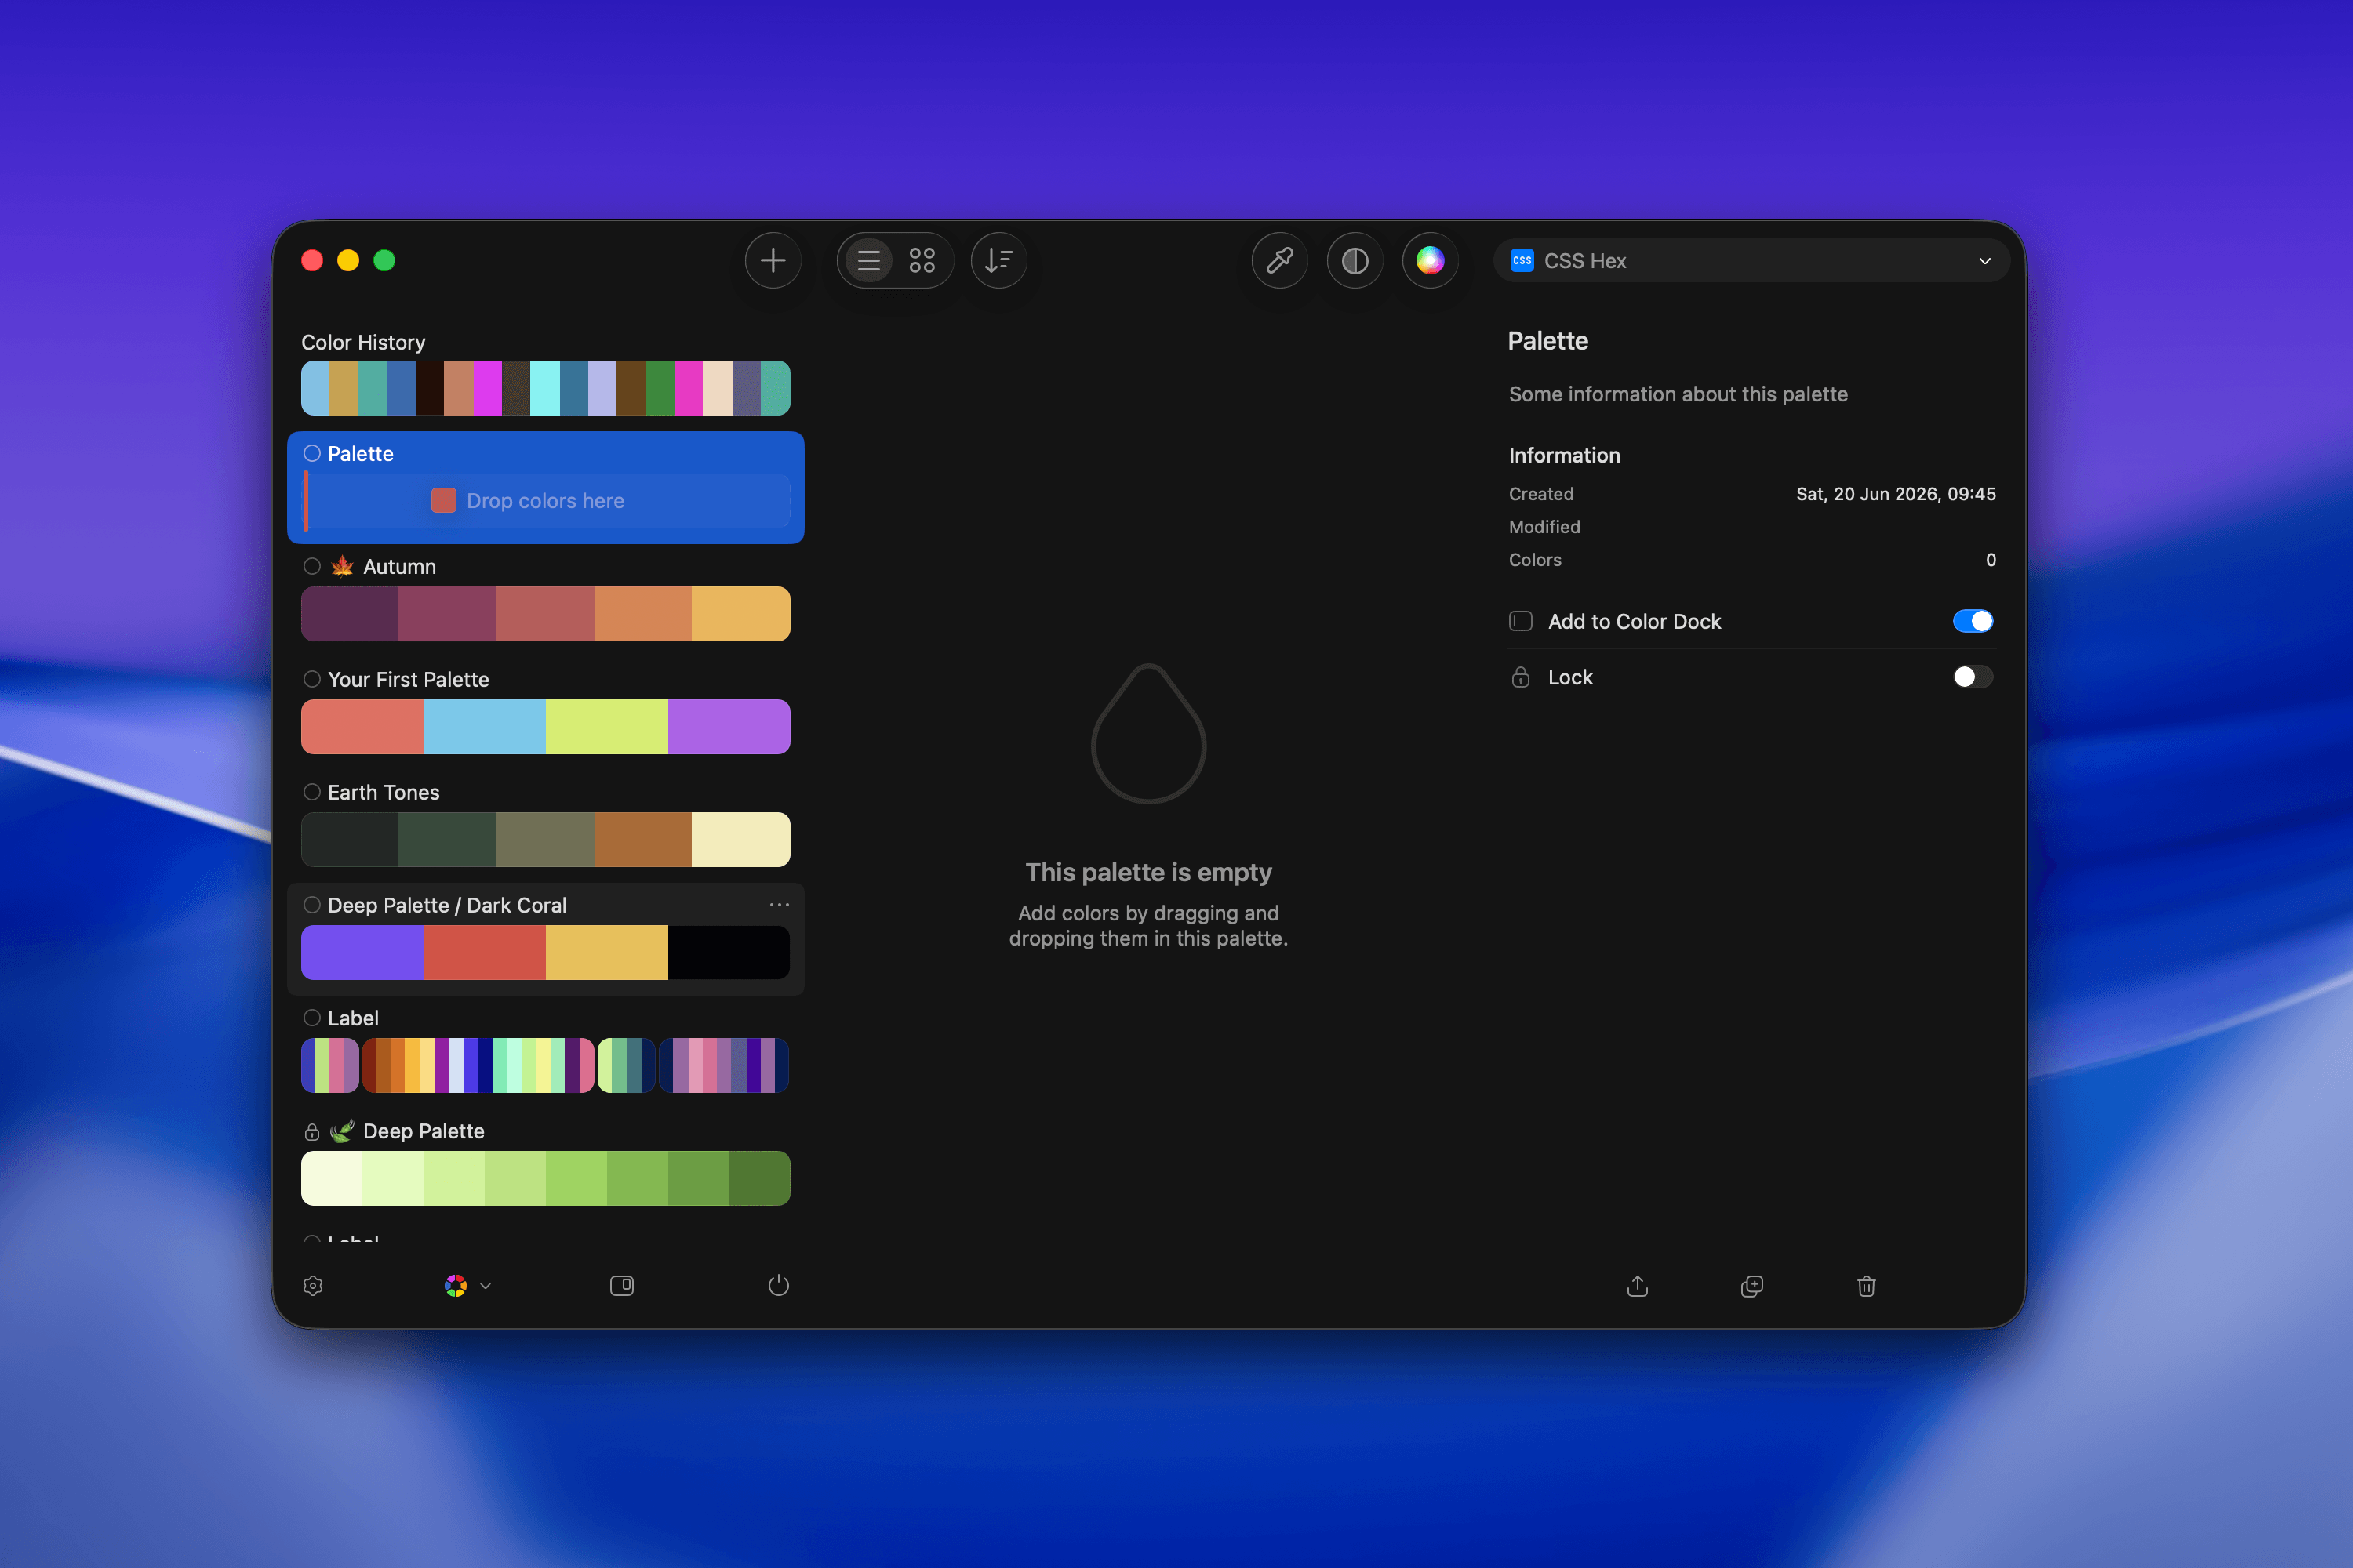Click the Colors count value 0
Screen dimensions: 2353x1568
(x=1991, y=560)
